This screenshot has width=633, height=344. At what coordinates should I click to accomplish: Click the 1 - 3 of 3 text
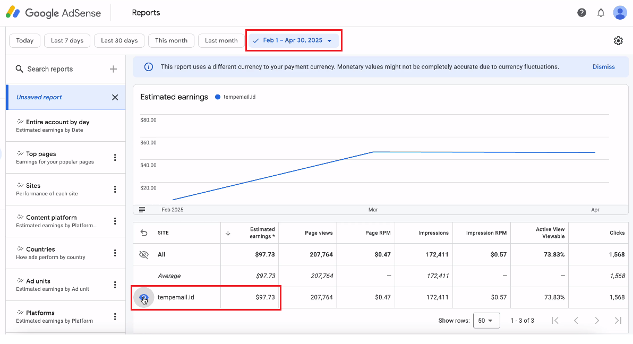click(x=522, y=321)
